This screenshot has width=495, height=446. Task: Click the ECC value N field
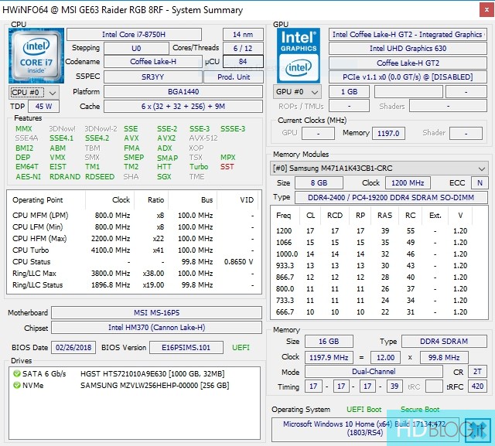[x=480, y=183]
